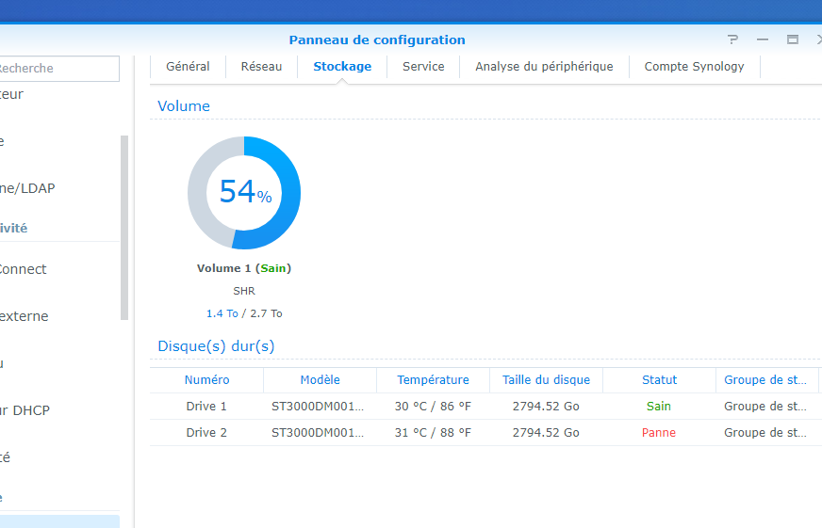The image size is (822, 528).
Task: Switch to the Réseau tab
Action: (261, 67)
